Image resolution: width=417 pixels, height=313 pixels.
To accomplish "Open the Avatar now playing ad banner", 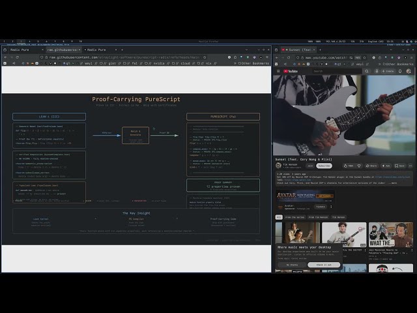I will (x=306, y=196).
